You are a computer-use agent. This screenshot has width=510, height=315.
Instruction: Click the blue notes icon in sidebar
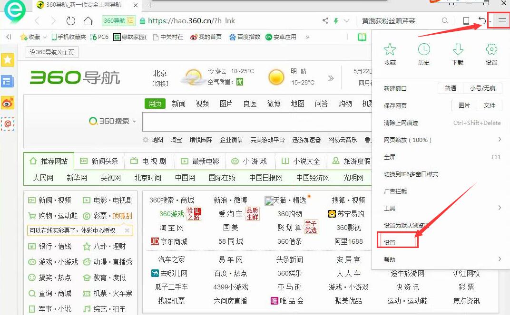point(7,81)
